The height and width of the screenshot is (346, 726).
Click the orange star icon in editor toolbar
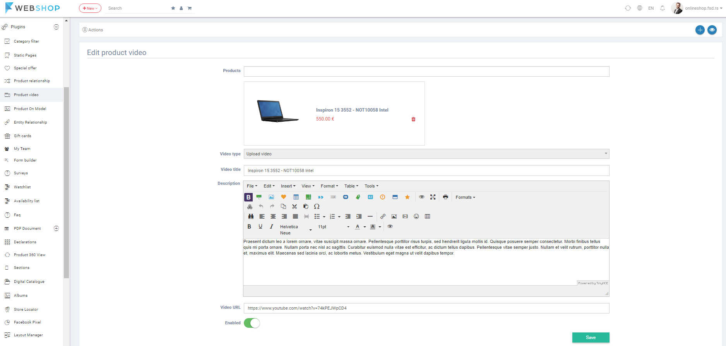408,197
